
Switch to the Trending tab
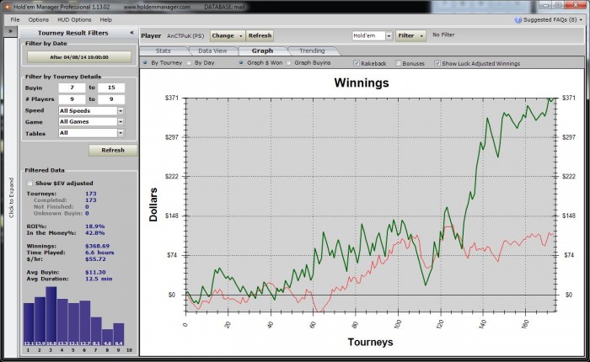(312, 51)
